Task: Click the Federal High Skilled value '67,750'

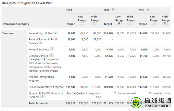Action: pyautogui.click(x=84, y=33)
